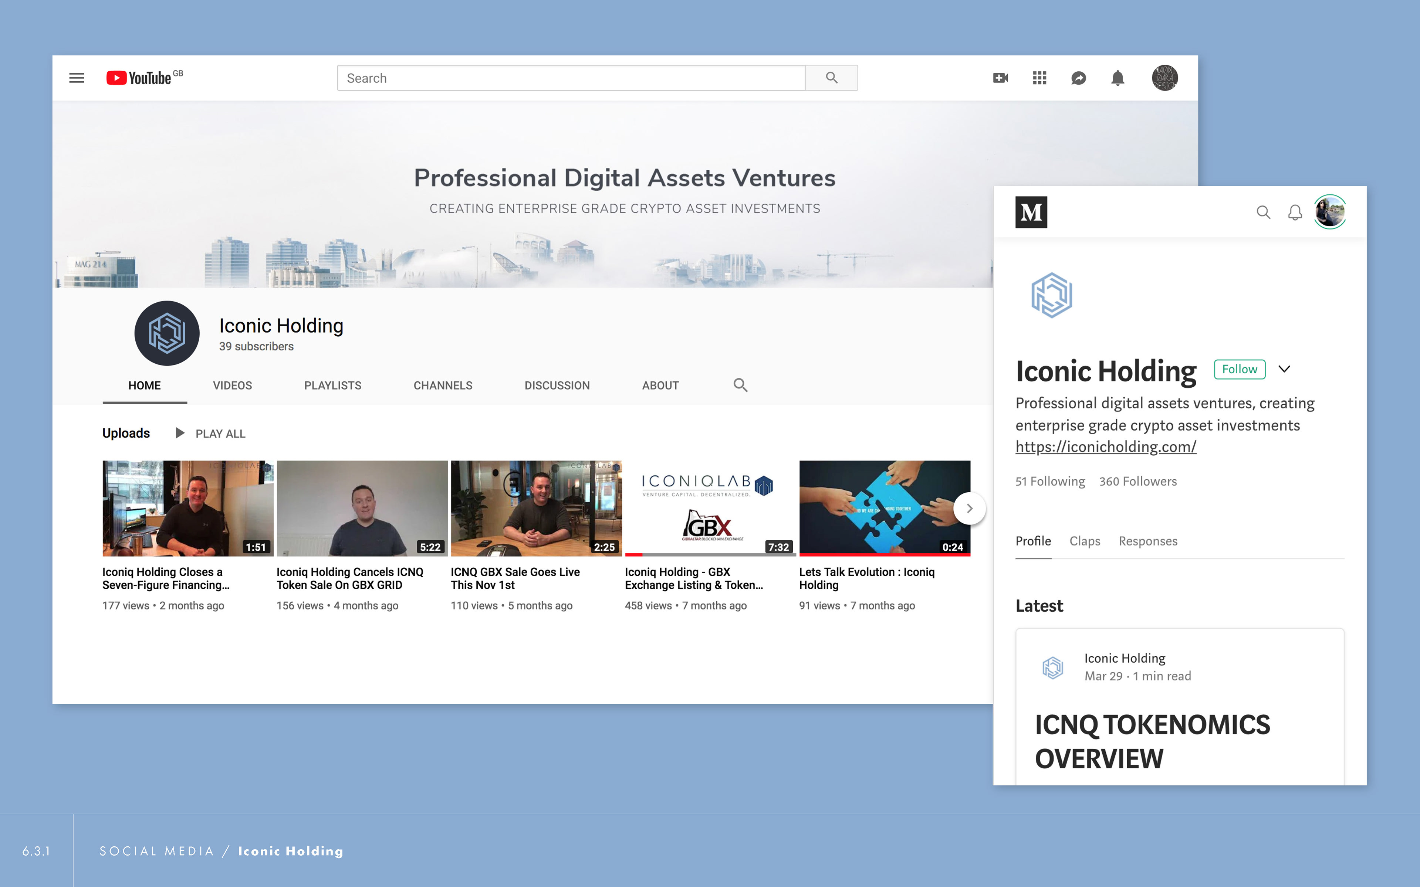Open the 5:22 Cancels ICNQ Token Sale thumbnail

(x=362, y=509)
